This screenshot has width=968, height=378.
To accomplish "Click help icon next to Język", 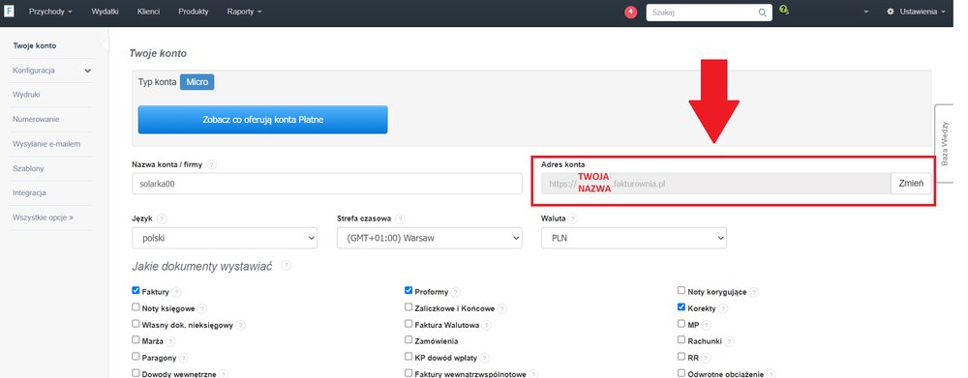I will coord(161,218).
